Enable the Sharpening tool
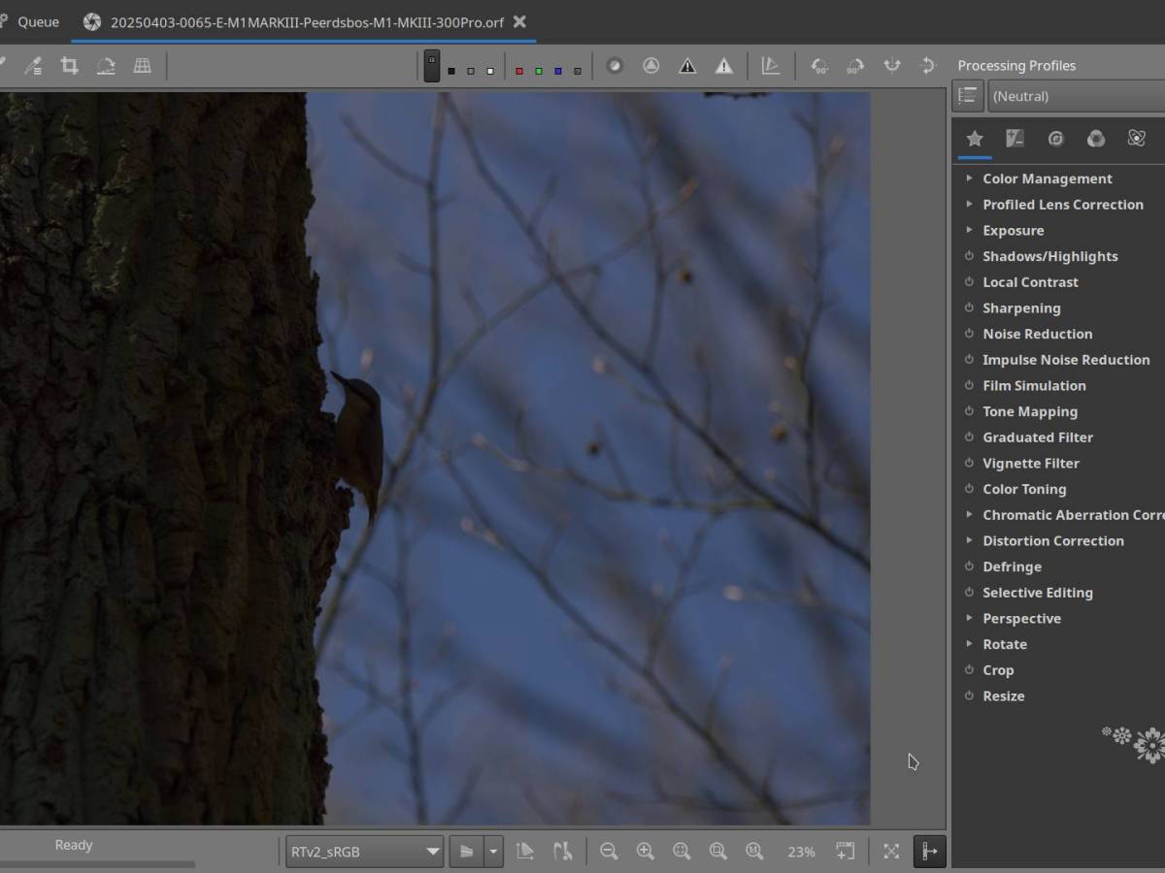The width and height of the screenshot is (1165, 873). [x=969, y=307]
